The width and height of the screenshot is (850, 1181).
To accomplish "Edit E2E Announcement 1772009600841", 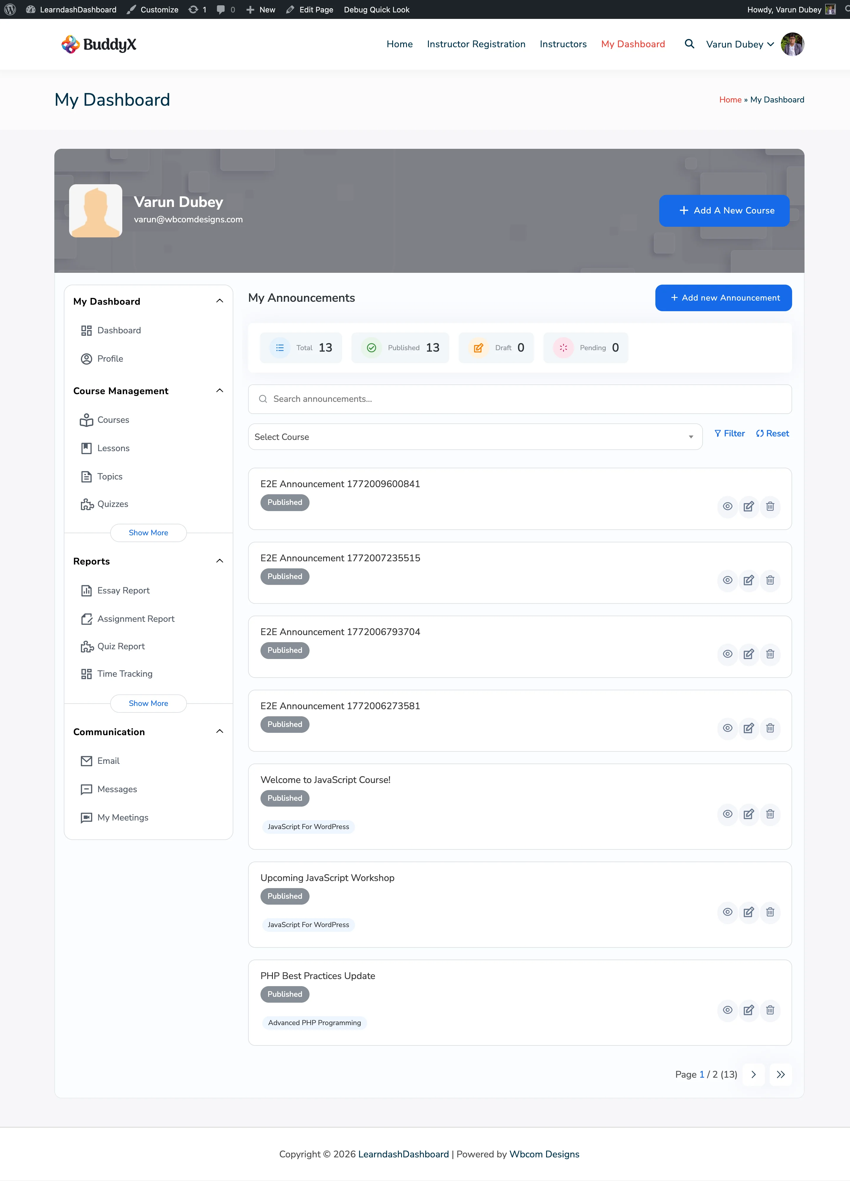I will click(748, 506).
